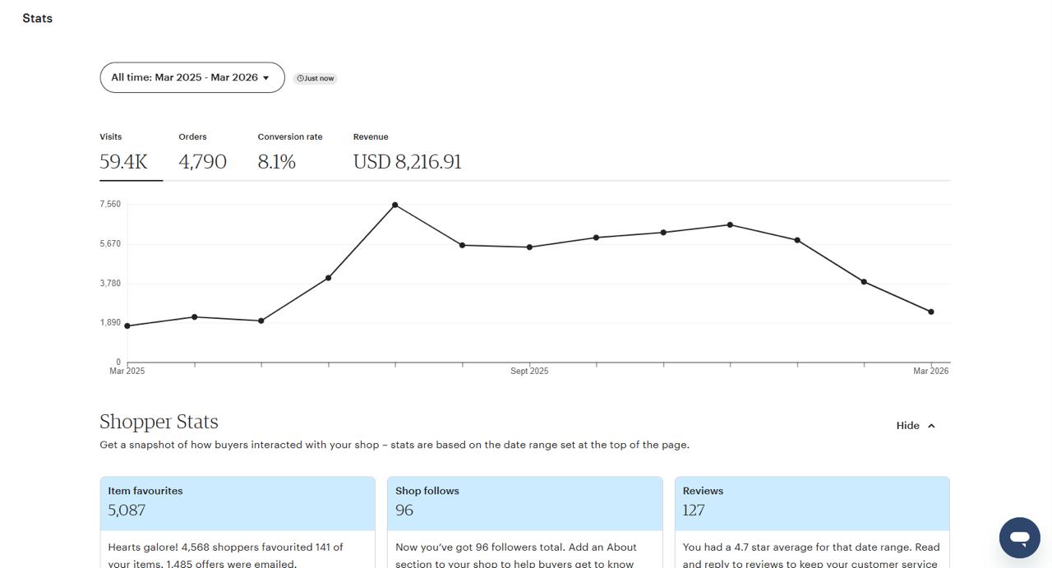Image resolution: width=1052 pixels, height=568 pixels.
Task: Open the All time date range dropdown
Action: 191,77
